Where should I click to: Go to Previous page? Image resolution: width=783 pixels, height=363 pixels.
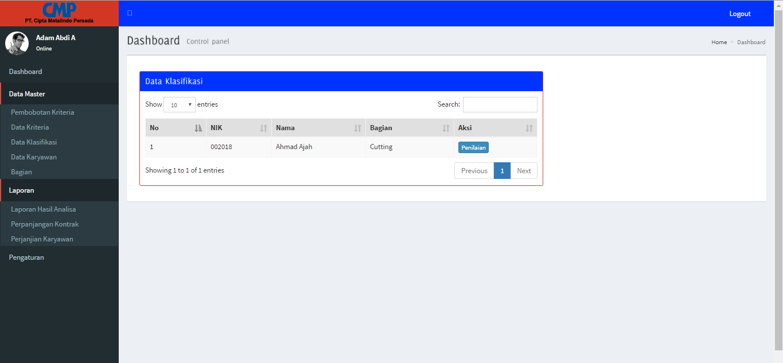pyautogui.click(x=474, y=171)
